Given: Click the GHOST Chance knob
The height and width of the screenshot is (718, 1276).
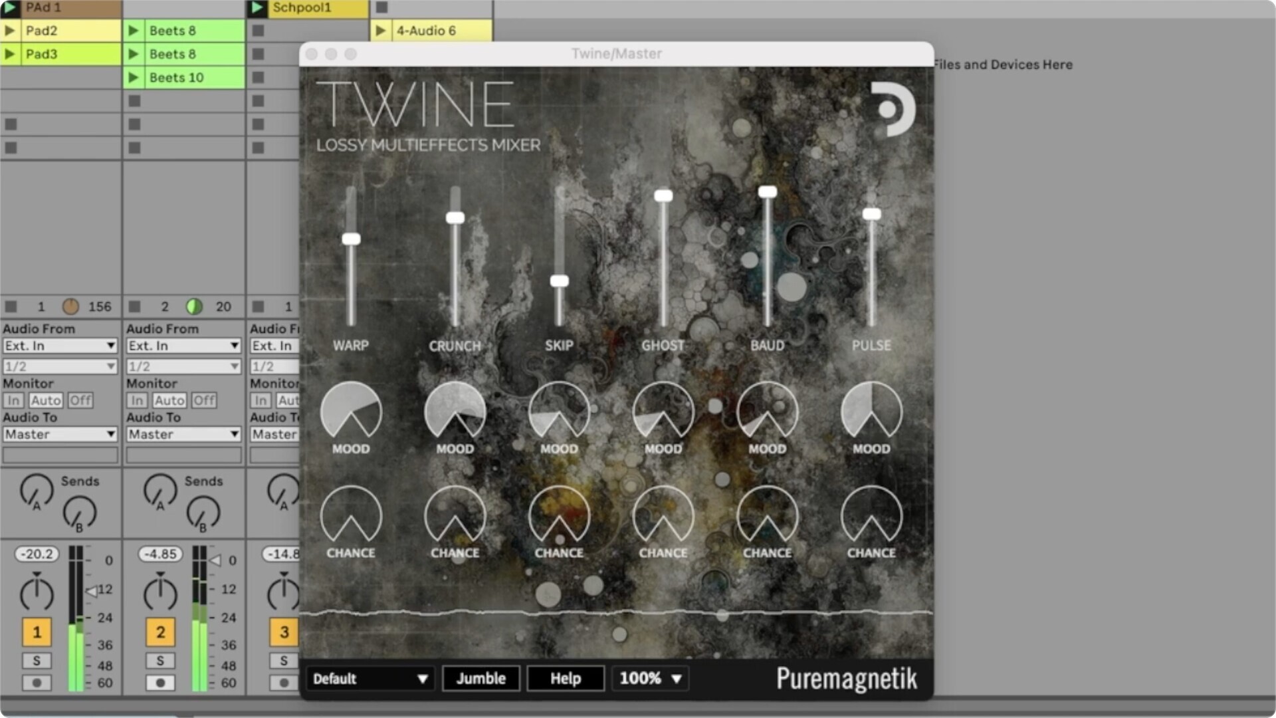Looking at the screenshot, I should pos(663,515).
